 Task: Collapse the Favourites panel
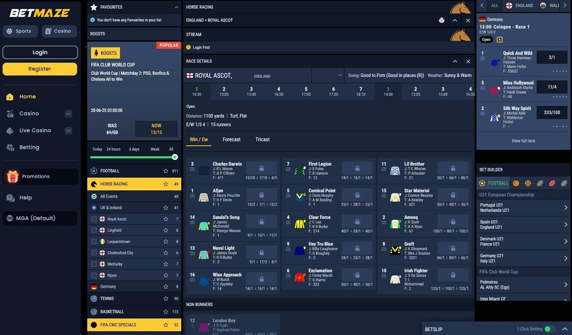pyautogui.click(x=176, y=7)
